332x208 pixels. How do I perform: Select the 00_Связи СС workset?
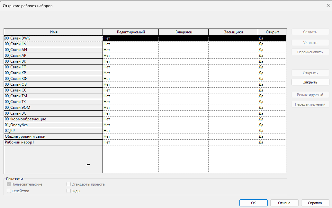(x=53, y=90)
